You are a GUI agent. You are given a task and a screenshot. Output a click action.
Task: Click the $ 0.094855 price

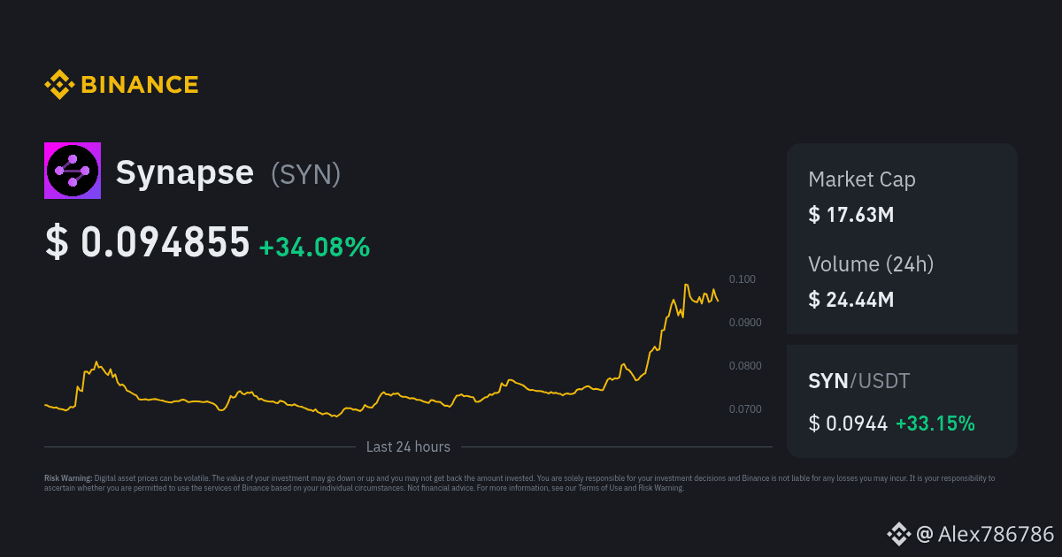coord(147,242)
